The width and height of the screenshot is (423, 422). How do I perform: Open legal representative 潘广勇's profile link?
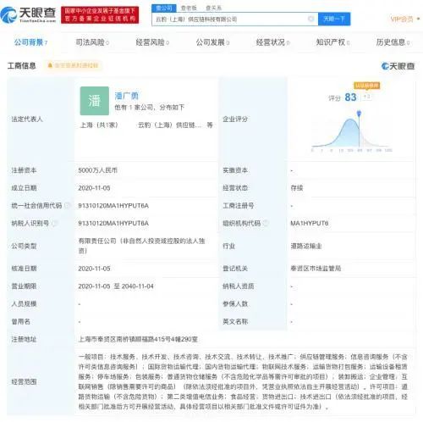point(126,96)
